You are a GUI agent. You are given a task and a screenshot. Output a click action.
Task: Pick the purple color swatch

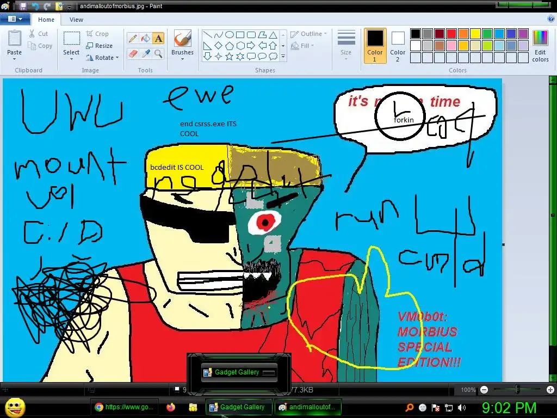(523, 34)
